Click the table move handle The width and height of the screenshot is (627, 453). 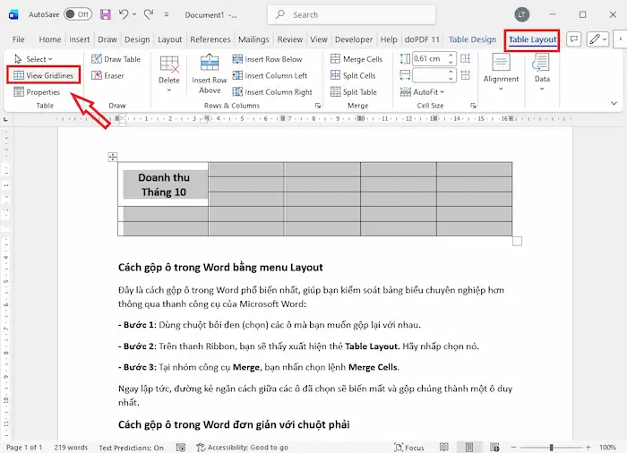click(113, 157)
